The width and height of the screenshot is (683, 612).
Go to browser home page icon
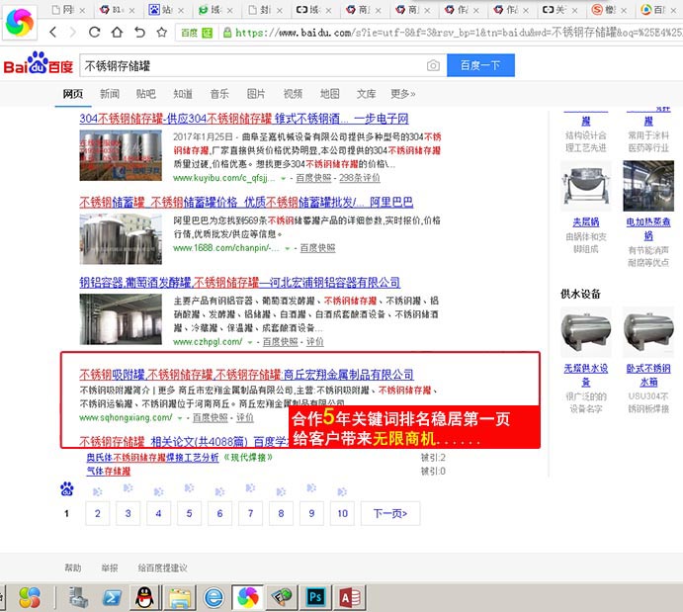[x=117, y=32]
